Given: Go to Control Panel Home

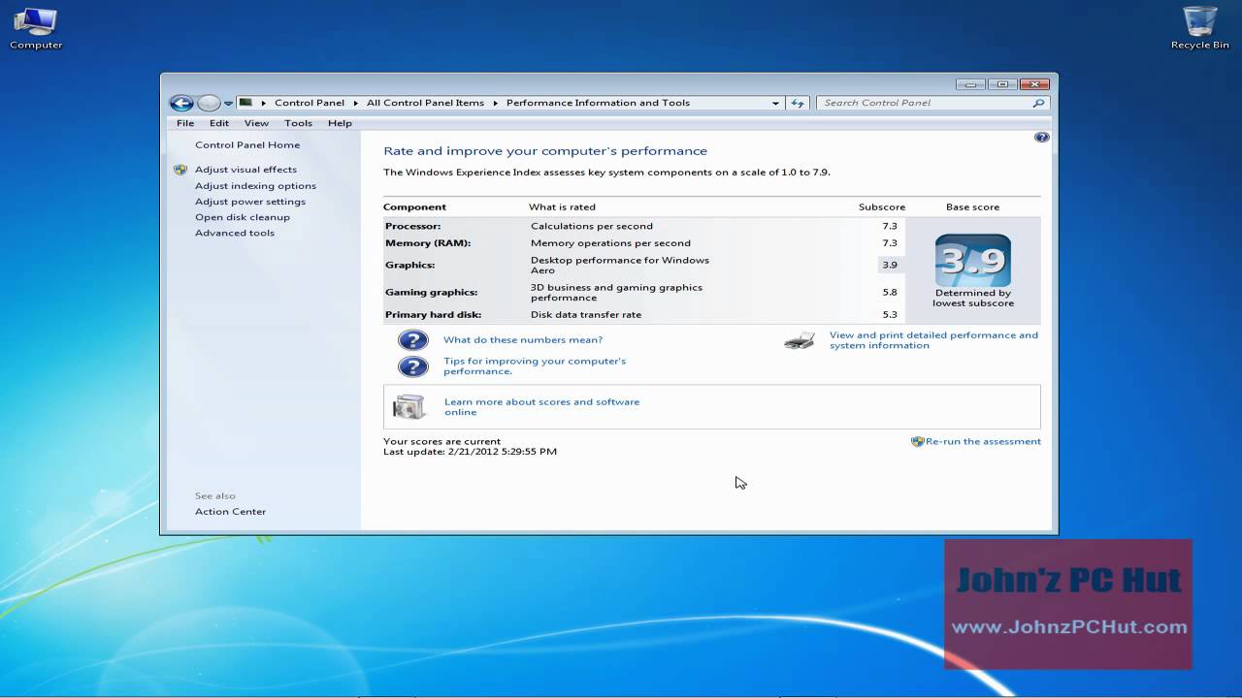Looking at the screenshot, I should coord(247,145).
